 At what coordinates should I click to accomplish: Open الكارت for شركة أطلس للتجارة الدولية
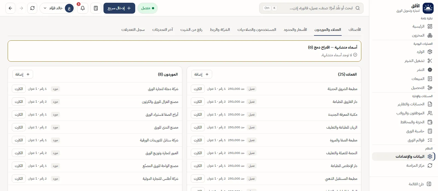[x=19, y=178]
